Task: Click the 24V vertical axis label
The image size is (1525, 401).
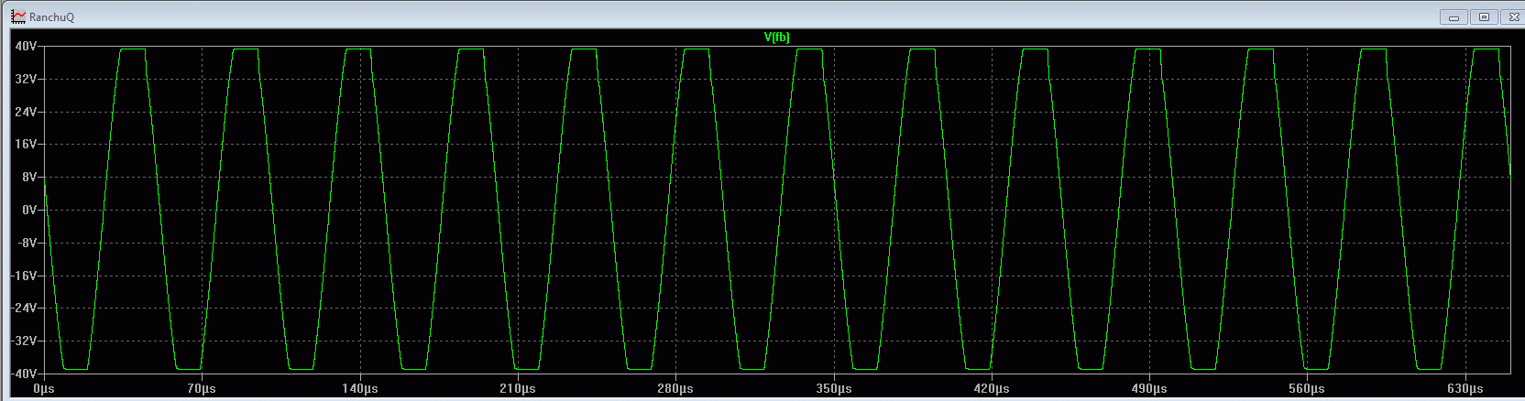Action: 26,112
